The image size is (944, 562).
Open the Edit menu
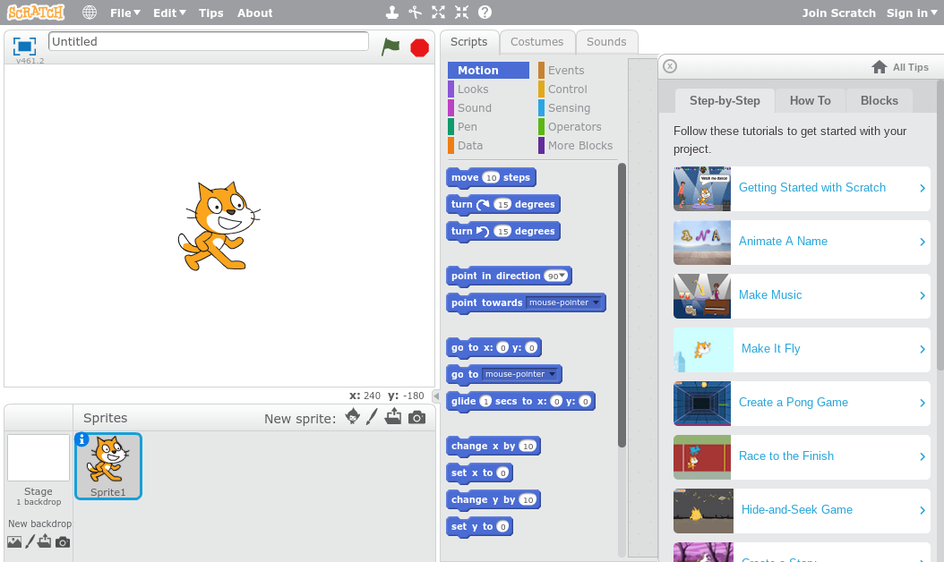(x=169, y=13)
